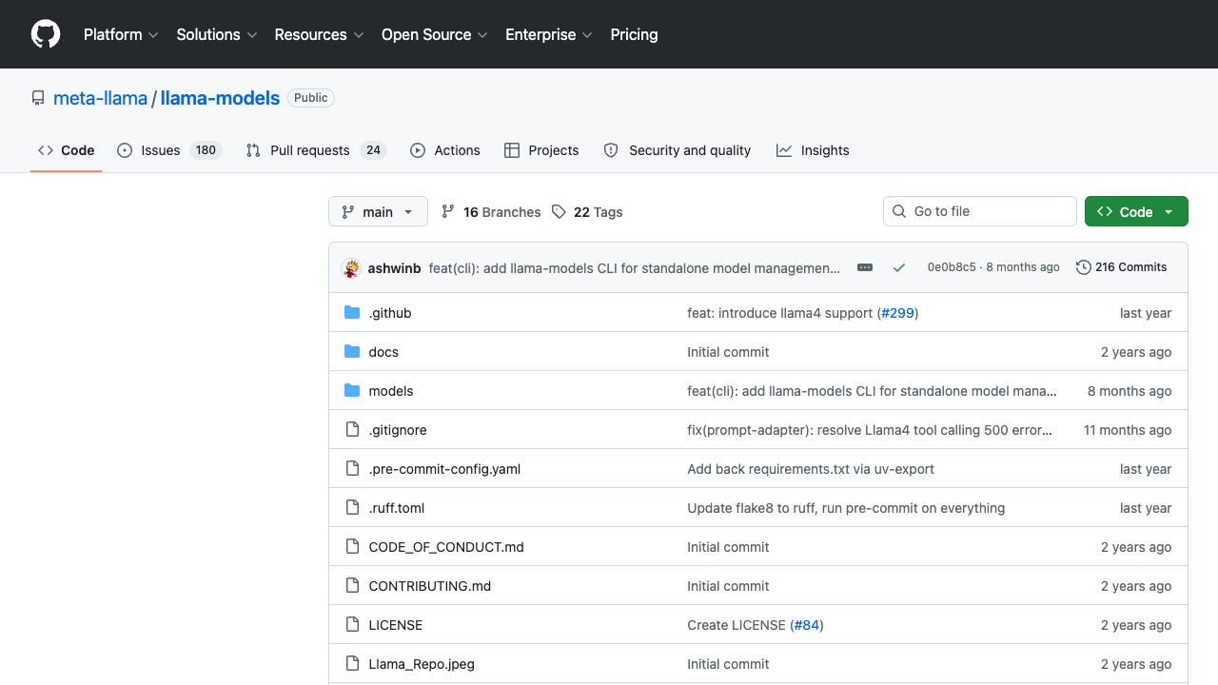Open the LICENSE file
This screenshot has height=685, width=1218.
click(396, 625)
